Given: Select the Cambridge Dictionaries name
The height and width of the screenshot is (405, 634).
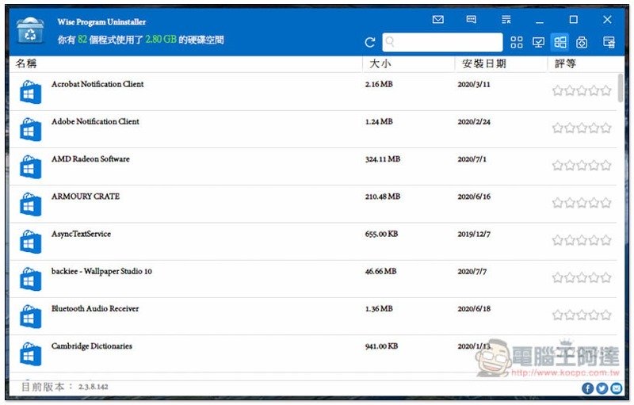Looking at the screenshot, I should 92,346.
